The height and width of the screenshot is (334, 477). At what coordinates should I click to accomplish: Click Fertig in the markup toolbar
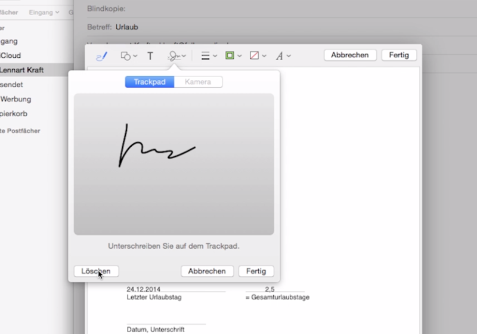[x=399, y=55]
